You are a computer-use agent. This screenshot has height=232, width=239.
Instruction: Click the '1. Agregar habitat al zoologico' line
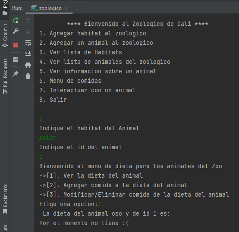coord(93,33)
